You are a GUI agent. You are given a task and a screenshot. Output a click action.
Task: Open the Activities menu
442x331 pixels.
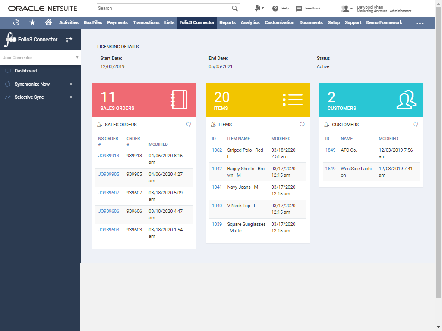point(69,22)
